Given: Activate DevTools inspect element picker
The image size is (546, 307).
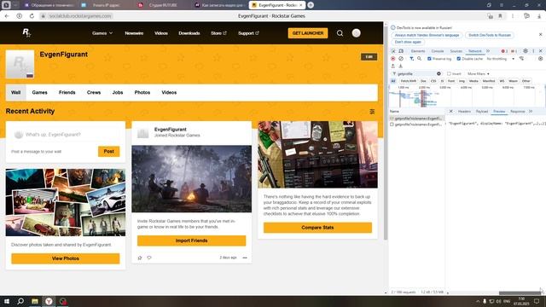Looking at the screenshot, I should [393, 51].
